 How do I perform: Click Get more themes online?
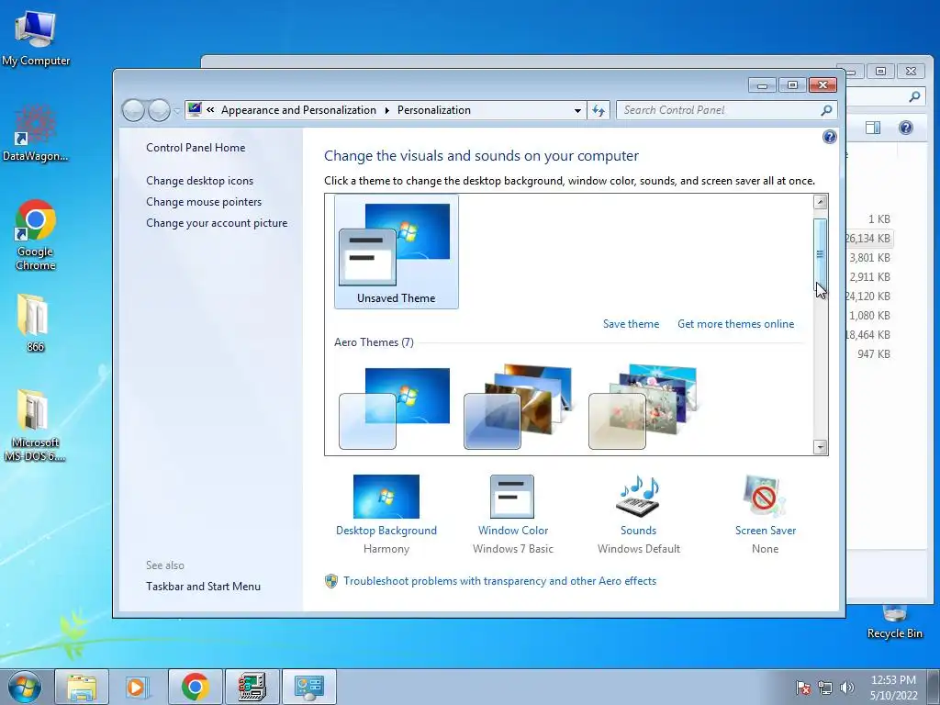pos(735,324)
